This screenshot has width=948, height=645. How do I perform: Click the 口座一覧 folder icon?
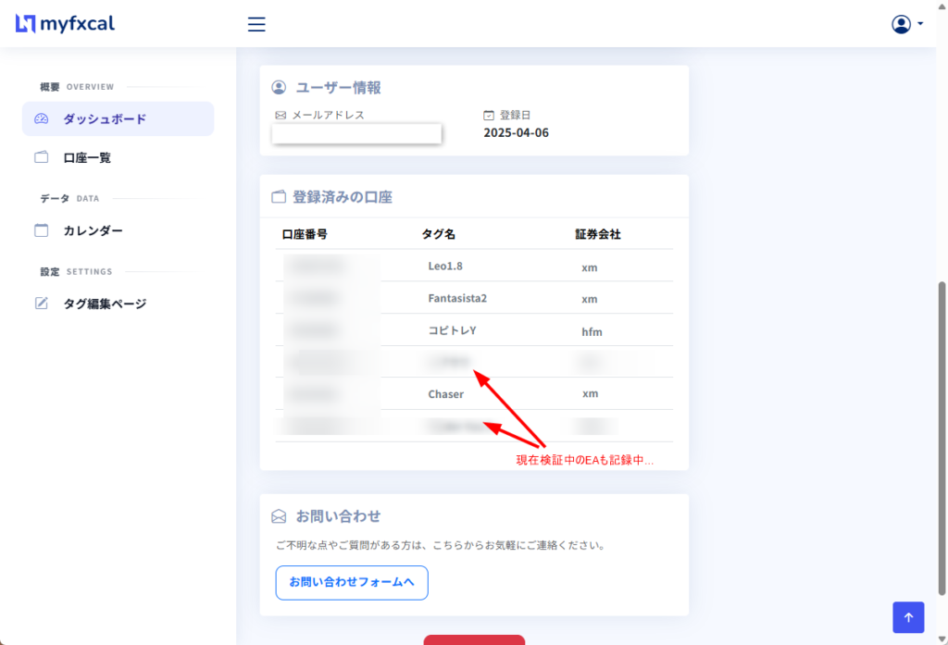tap(42, 157)
